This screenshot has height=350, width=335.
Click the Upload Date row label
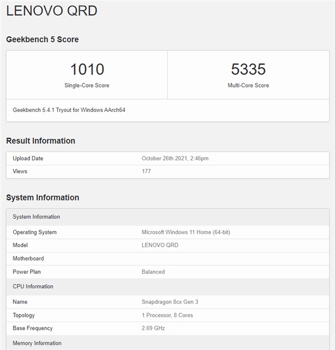[x=28, y=158]
